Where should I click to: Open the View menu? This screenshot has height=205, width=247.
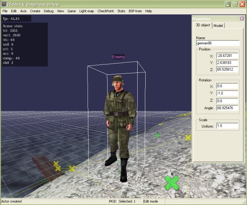pyautogui.click(x=60, y=11)
